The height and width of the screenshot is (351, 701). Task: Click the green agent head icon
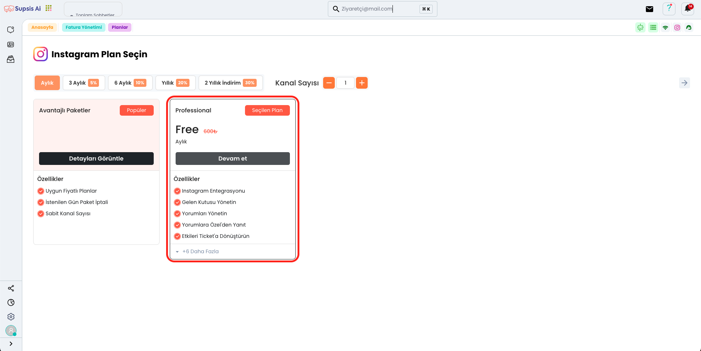[689, 27]
